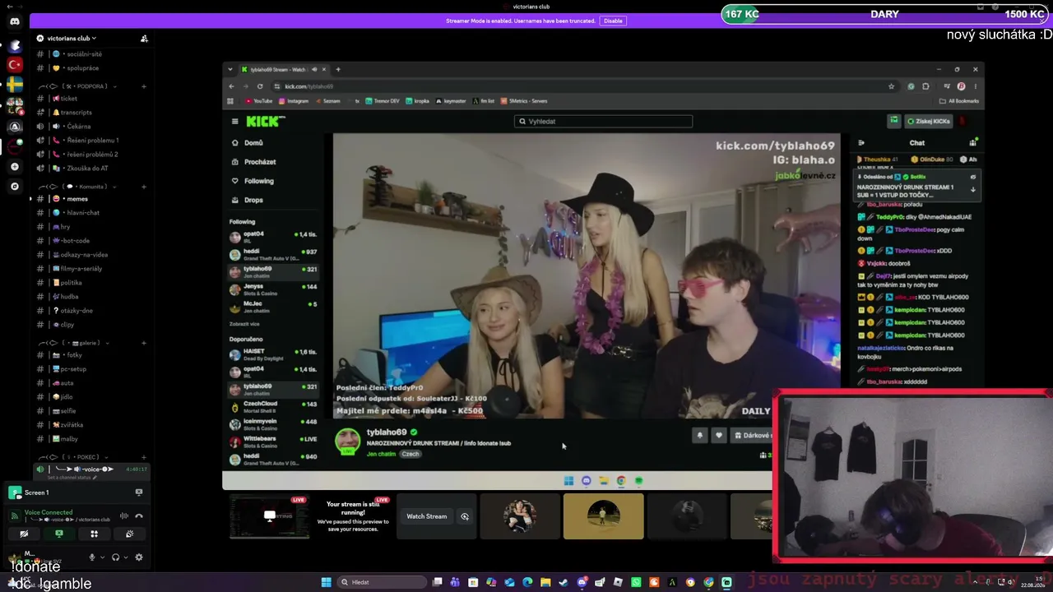This screenshot has height=592, width=1053.
Task: Stop streaming Screen 1 icon
Action: [x=138, y=493]
